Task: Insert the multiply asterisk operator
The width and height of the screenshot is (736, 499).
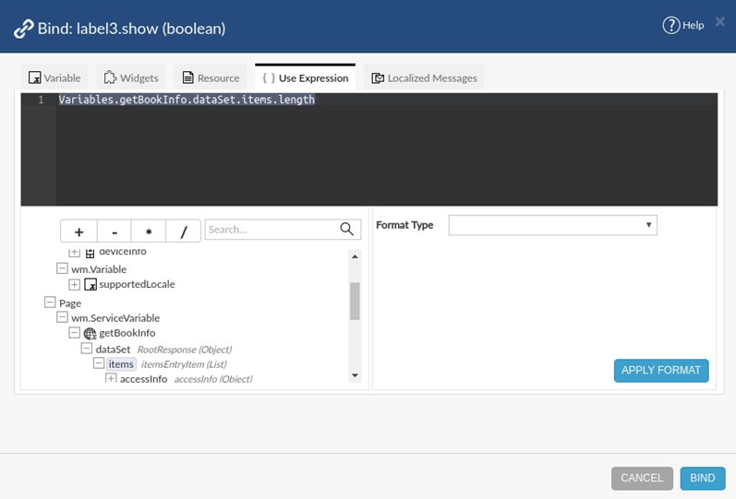Action: pos(149,232)
